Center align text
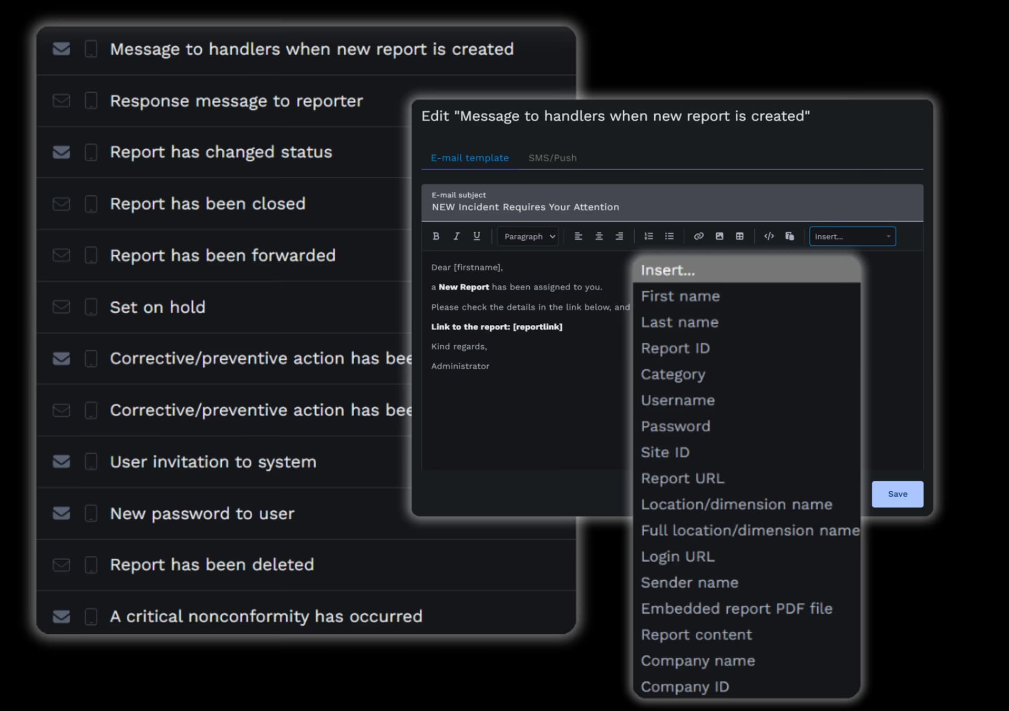Screen dimensions: 1009x711 [599, 236]
